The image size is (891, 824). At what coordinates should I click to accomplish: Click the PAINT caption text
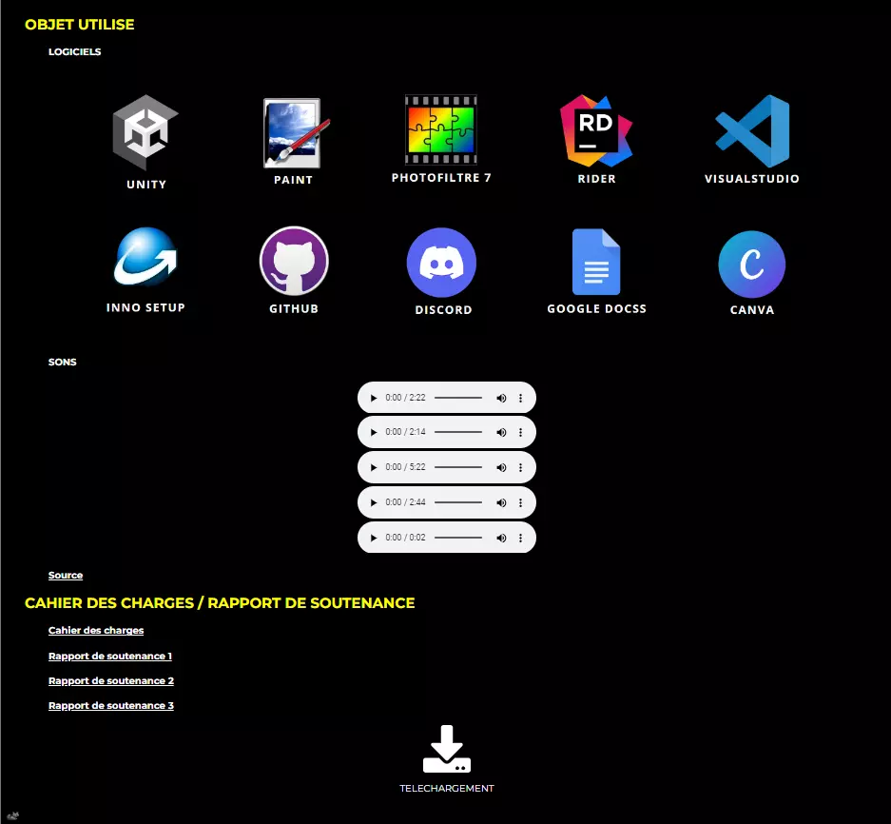(293, 180)
